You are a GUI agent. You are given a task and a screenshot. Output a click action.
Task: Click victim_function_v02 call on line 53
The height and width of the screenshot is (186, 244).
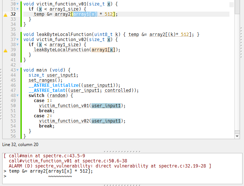pos(64,121)
